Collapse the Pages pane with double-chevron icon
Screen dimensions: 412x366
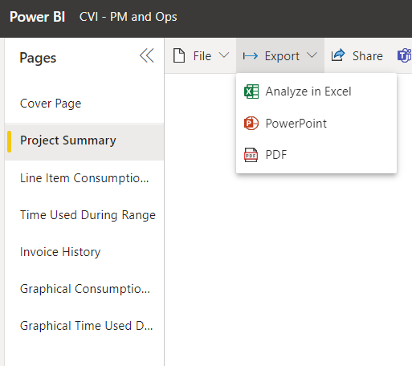coord(147,55)
